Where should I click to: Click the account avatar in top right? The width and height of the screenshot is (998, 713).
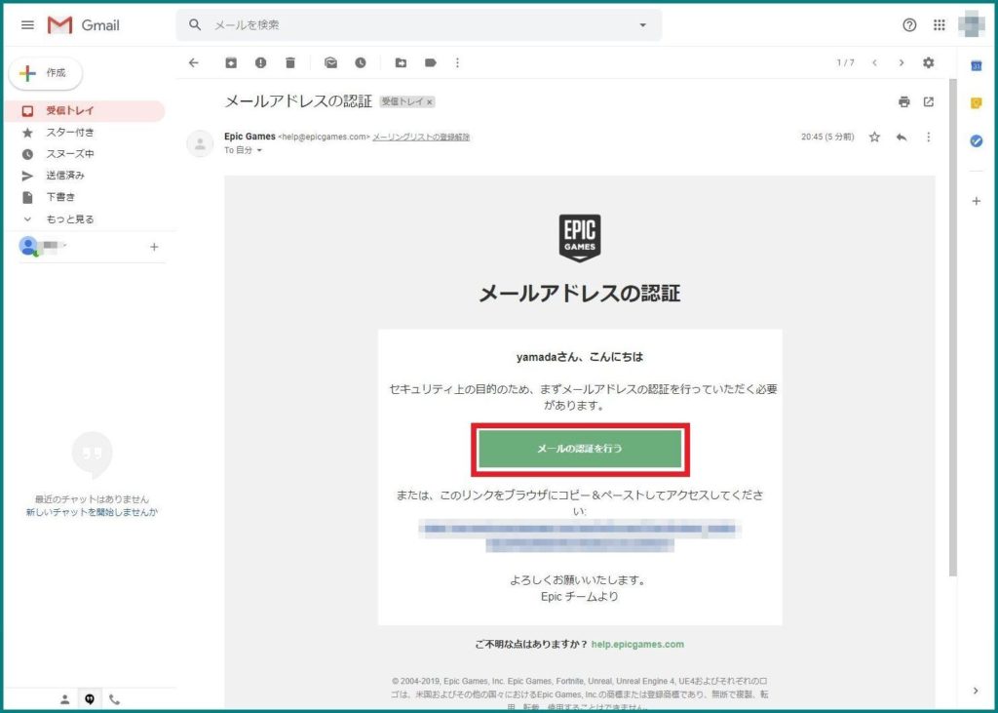972,24
